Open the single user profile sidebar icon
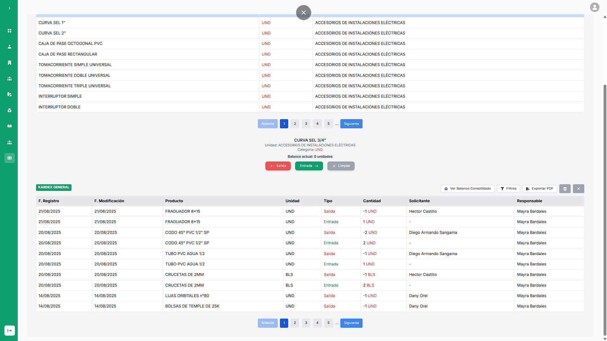The width and height of the screenshot is (607, 341). coord(9,47)
